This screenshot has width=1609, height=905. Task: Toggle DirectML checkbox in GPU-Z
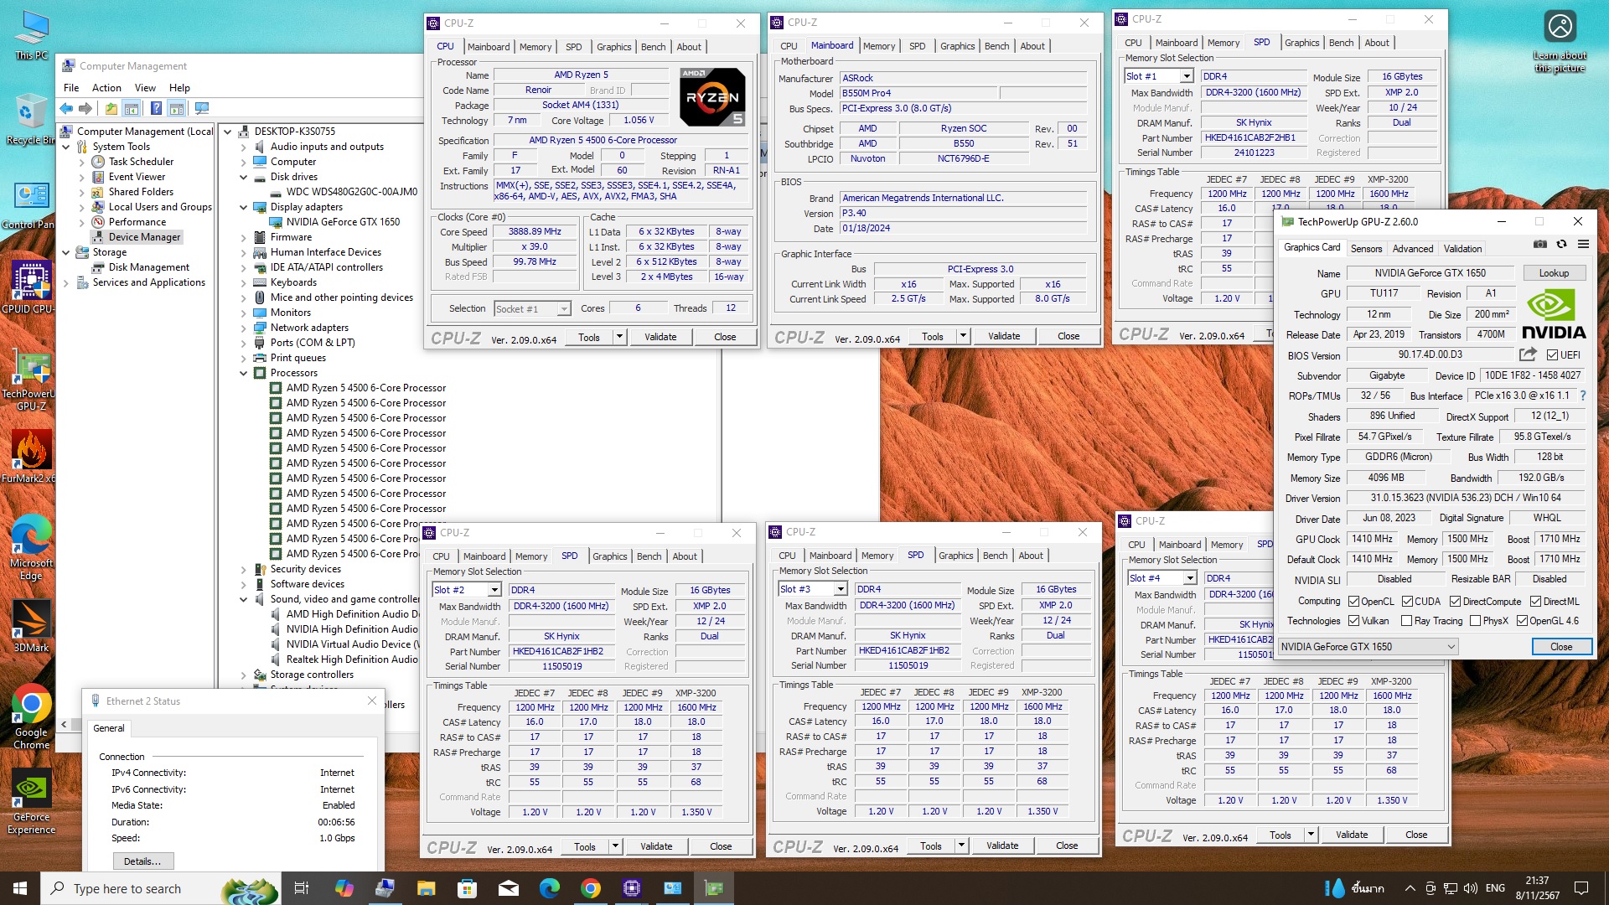coord(1535,601)
